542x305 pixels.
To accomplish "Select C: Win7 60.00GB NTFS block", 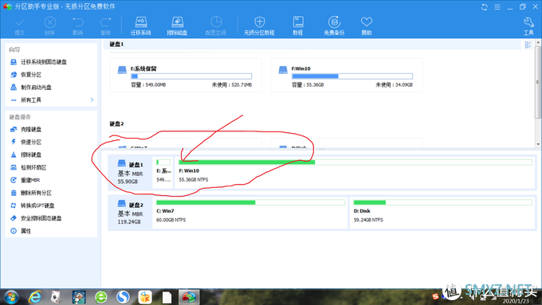I will (x=250, y=213).
